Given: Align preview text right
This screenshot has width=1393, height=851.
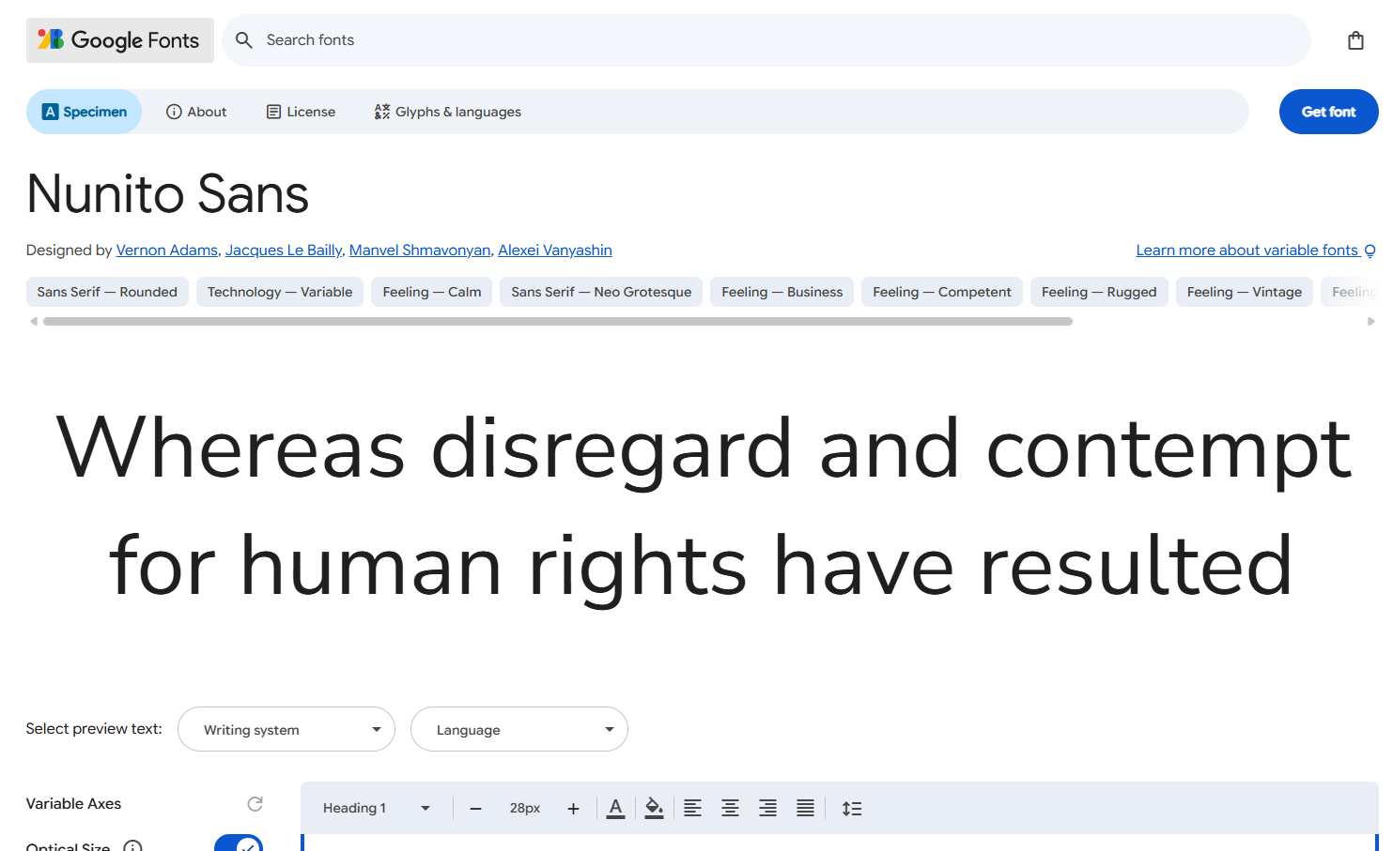Looking at the screenshot, I should (x=767, y=808).
